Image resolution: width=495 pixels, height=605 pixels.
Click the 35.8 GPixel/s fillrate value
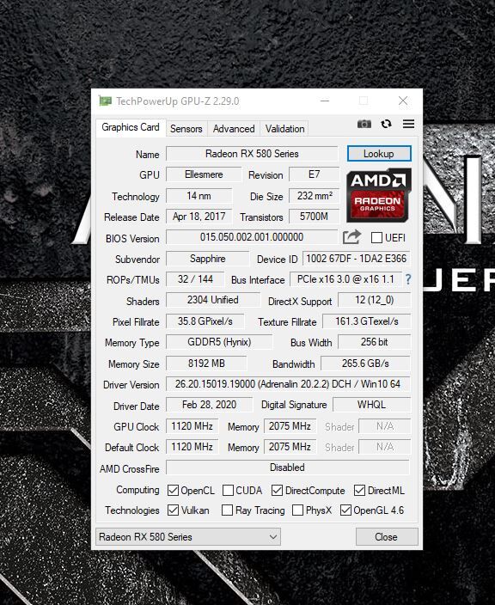coord(205,321)
